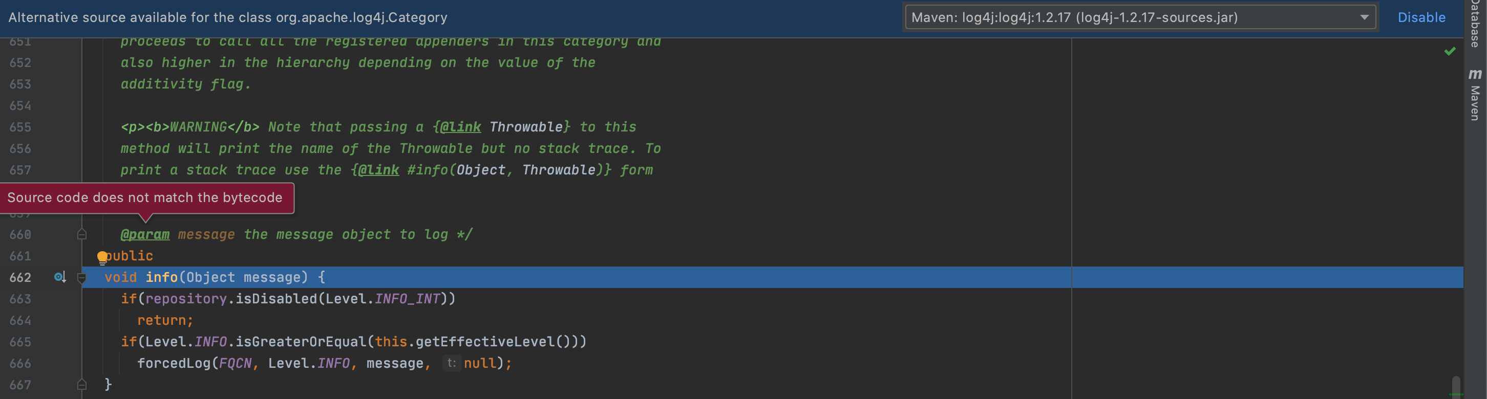This screenshot has height=399, width=1487.
Task: Collapse the comment fold marker at line 660
Action: click(82, 234)
